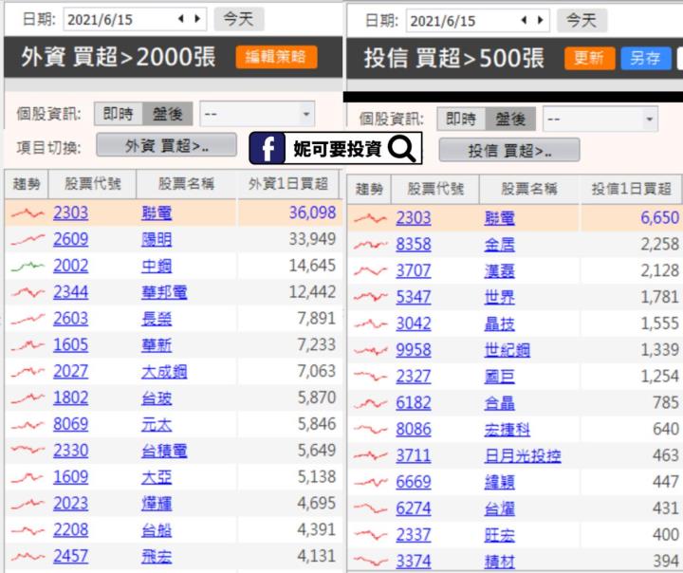Open stock name link 台船

[157, 530]
